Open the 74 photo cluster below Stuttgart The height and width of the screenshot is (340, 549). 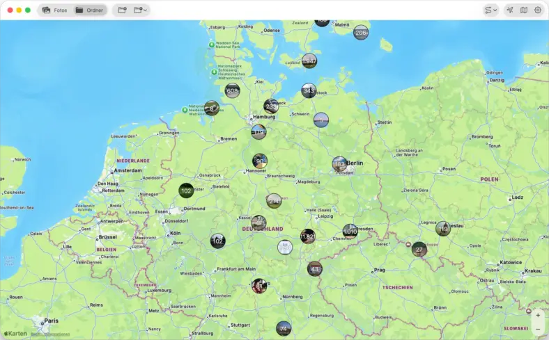pos(283,329)
